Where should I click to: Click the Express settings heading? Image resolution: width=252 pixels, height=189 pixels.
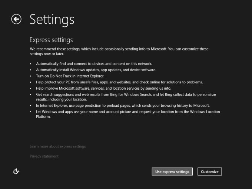point(51,40)
